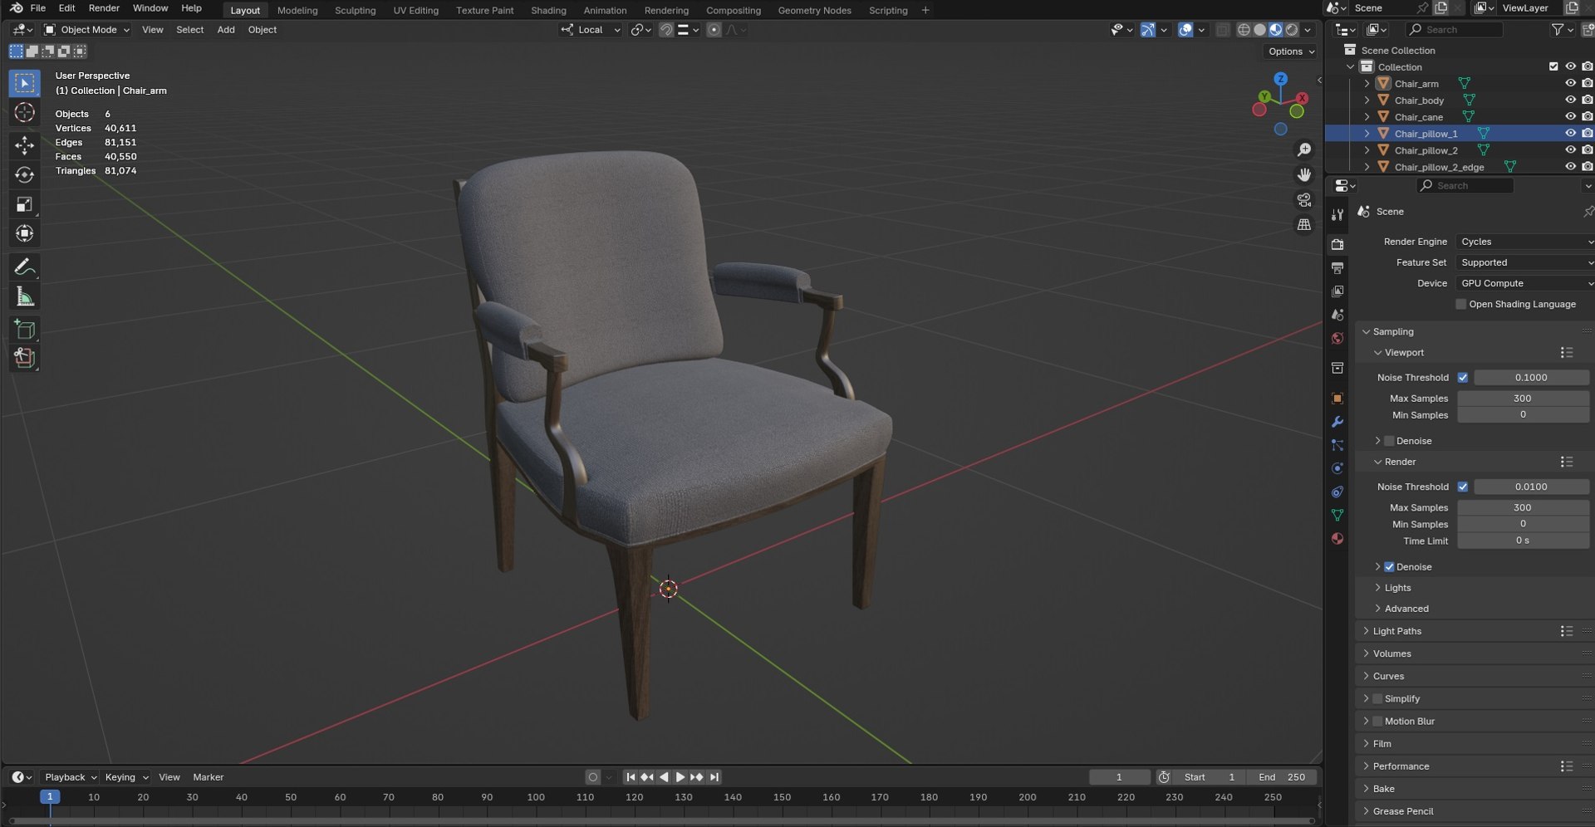Screen dimensions: 1595x827
Task: Expand the Performance panel
Action: pyautogui.click(x=1401, y=766)
